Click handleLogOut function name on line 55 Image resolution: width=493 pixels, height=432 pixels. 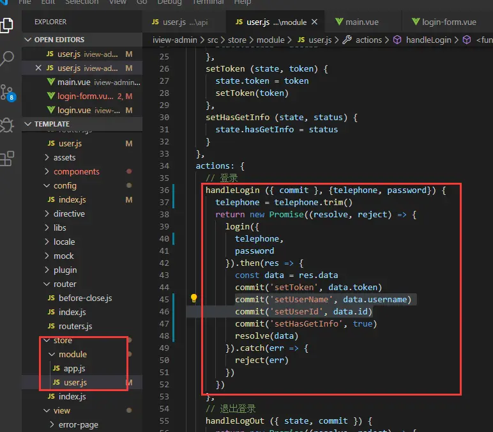point(235,420)
